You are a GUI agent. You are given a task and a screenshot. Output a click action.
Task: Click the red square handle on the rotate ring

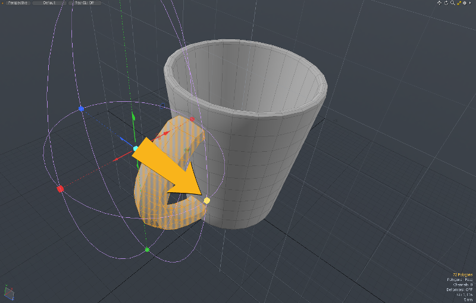pyautogui.click(x=60, y=189)
